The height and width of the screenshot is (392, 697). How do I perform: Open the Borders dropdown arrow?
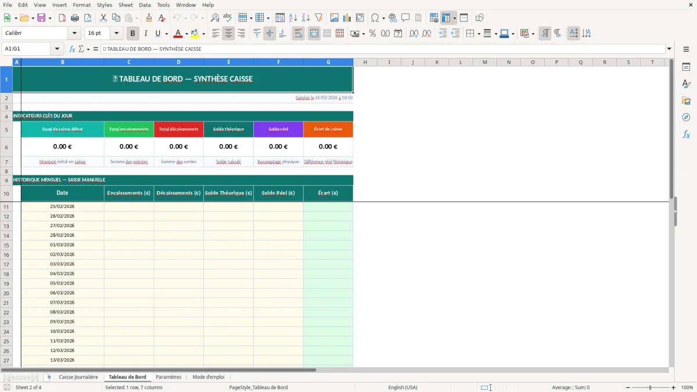tap(479, 34)
